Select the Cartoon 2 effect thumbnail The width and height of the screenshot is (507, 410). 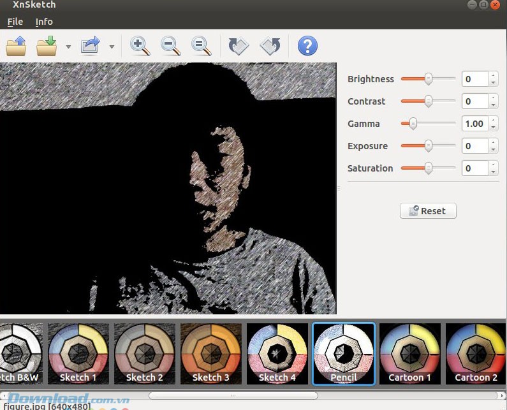476,353
